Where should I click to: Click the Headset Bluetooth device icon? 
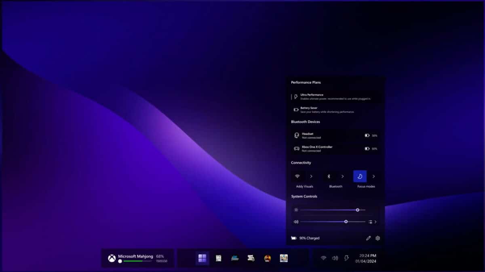297,135
